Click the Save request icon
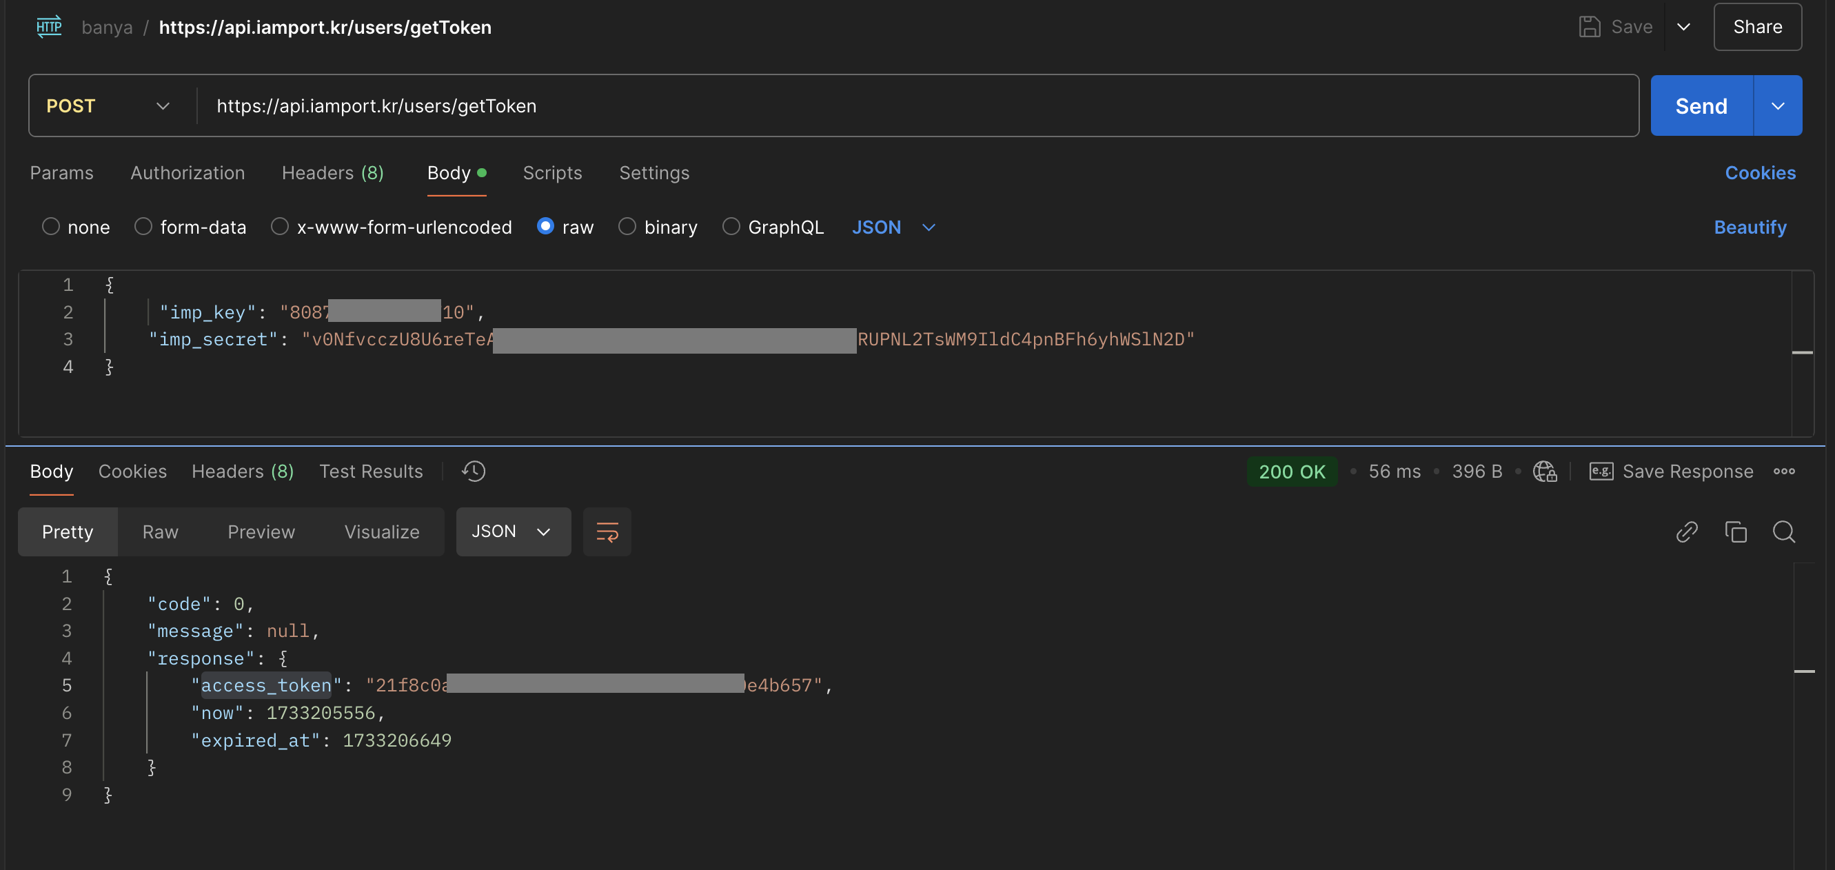The height and width of the screenshot is (870, 1835). [x=1589, y=27]
